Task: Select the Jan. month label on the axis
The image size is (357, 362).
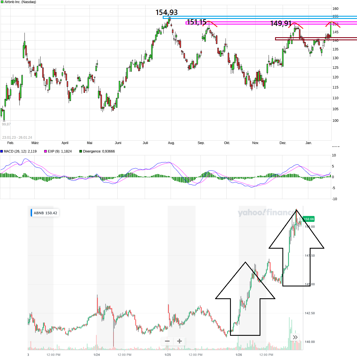Action: click(309, 143)
